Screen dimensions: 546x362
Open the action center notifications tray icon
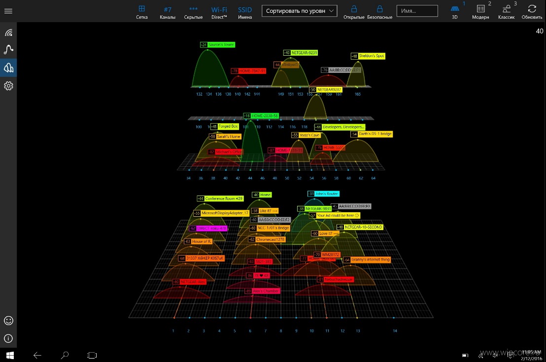(x=511, y=356)
